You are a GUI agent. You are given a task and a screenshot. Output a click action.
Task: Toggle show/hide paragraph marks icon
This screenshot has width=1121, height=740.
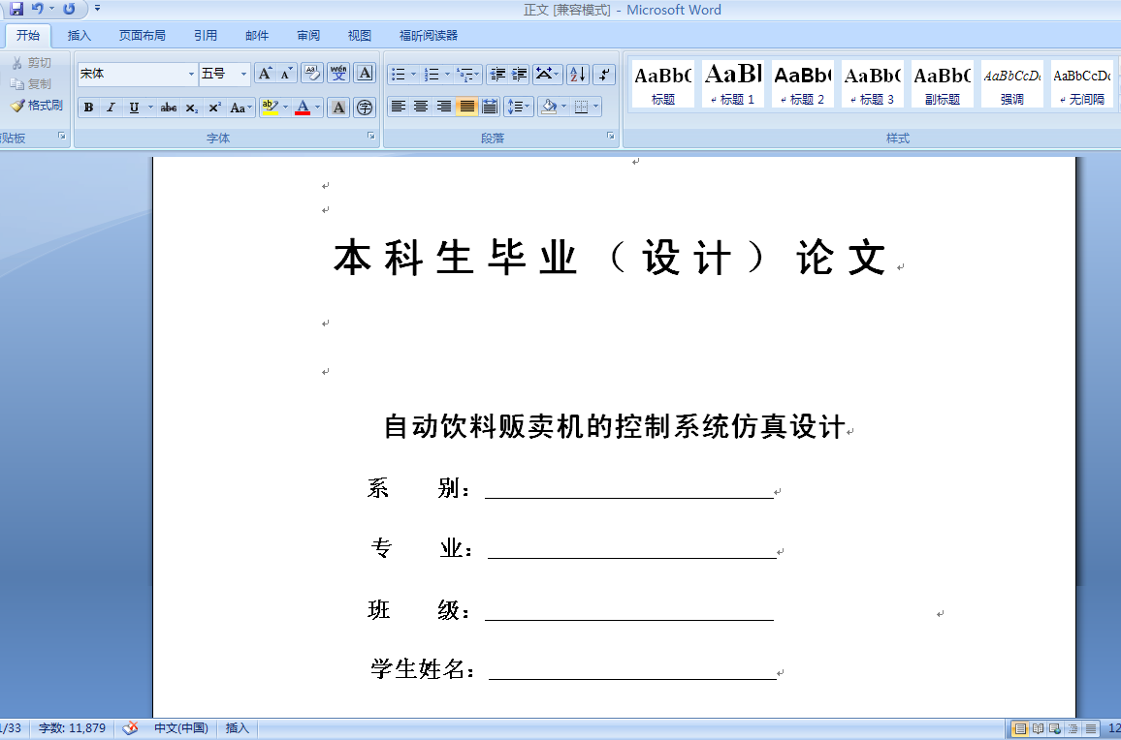[604, 74]
